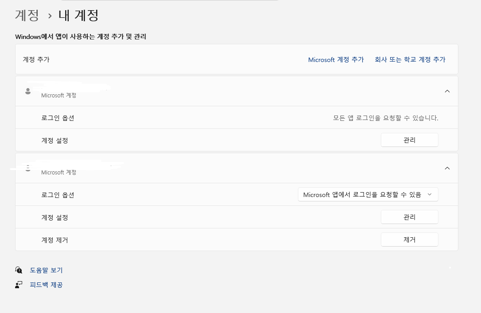Viewport: 481px width, 313px height.
Task: Click 관리 button above the 제거 button
Action: 410,217
